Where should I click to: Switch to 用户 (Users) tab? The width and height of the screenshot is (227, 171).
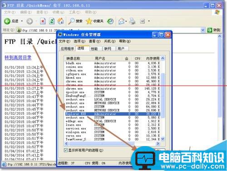pos(122,49)
